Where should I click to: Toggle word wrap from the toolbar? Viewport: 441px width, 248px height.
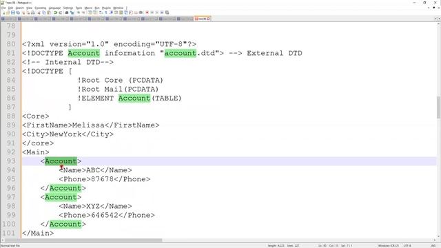click(x=101, y=12)
